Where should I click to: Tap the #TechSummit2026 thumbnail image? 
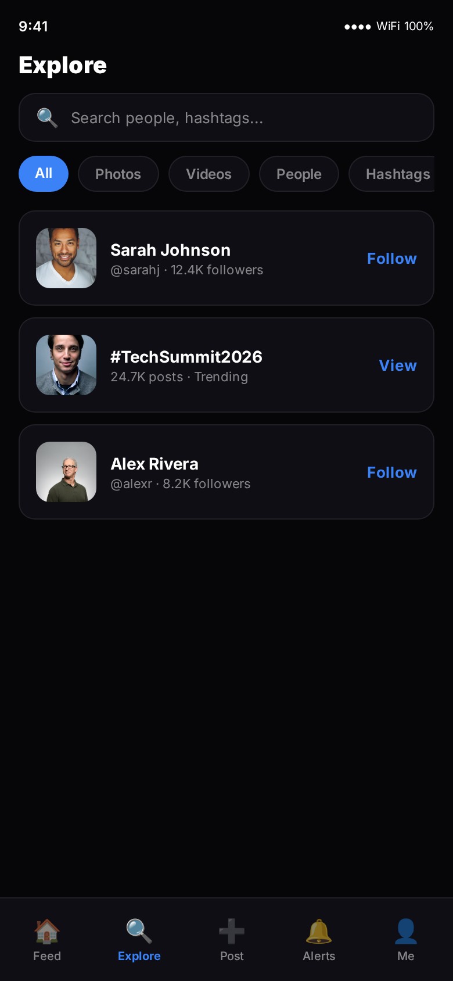(66, 365)
